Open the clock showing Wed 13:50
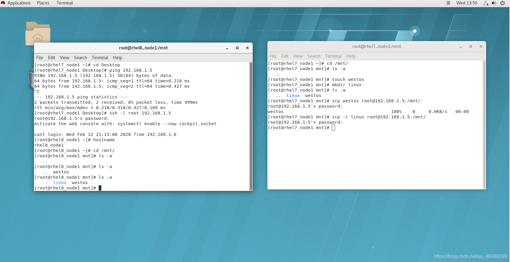Screen dimensions: 510x262 [467, 3]
